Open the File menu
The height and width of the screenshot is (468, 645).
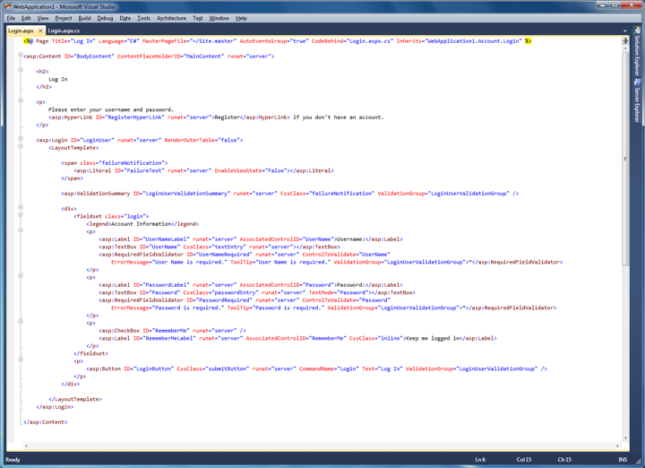pos(11,18)
